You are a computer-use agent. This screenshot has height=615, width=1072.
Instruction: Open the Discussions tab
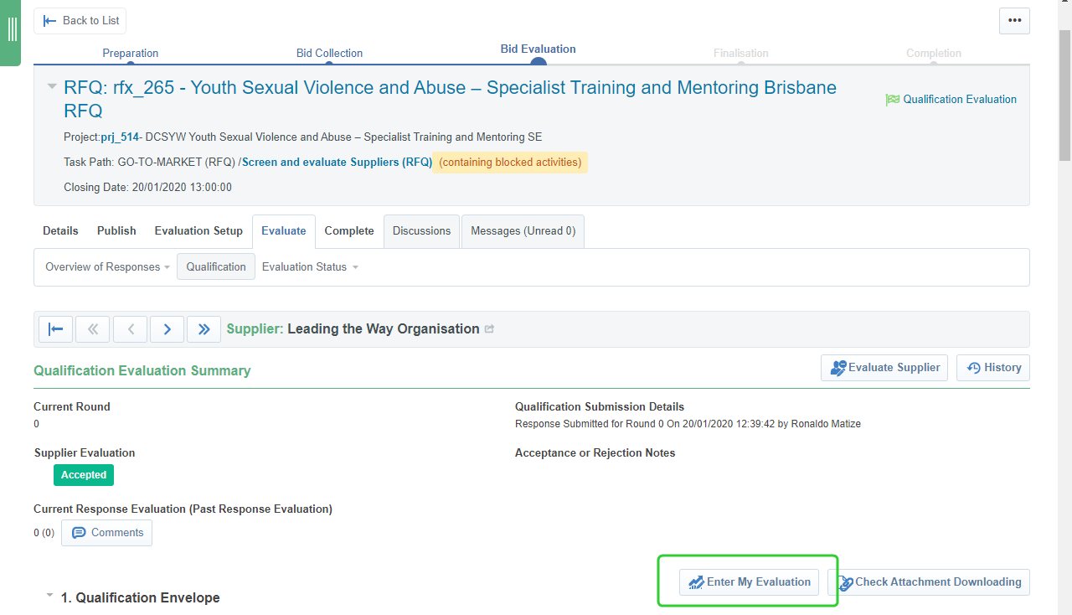tap(421, 231)
